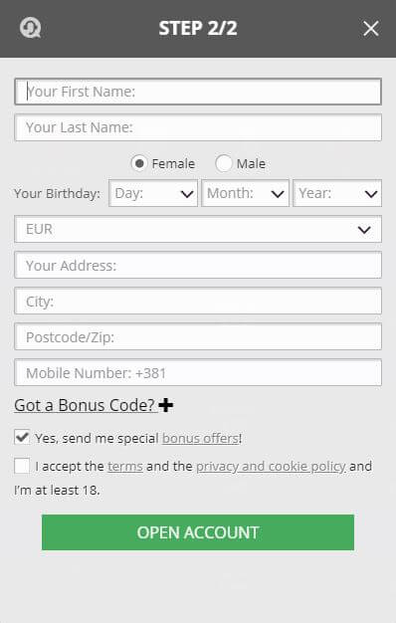
Task: Tick the accept terms and age checkbox
Action: [22, 466]
